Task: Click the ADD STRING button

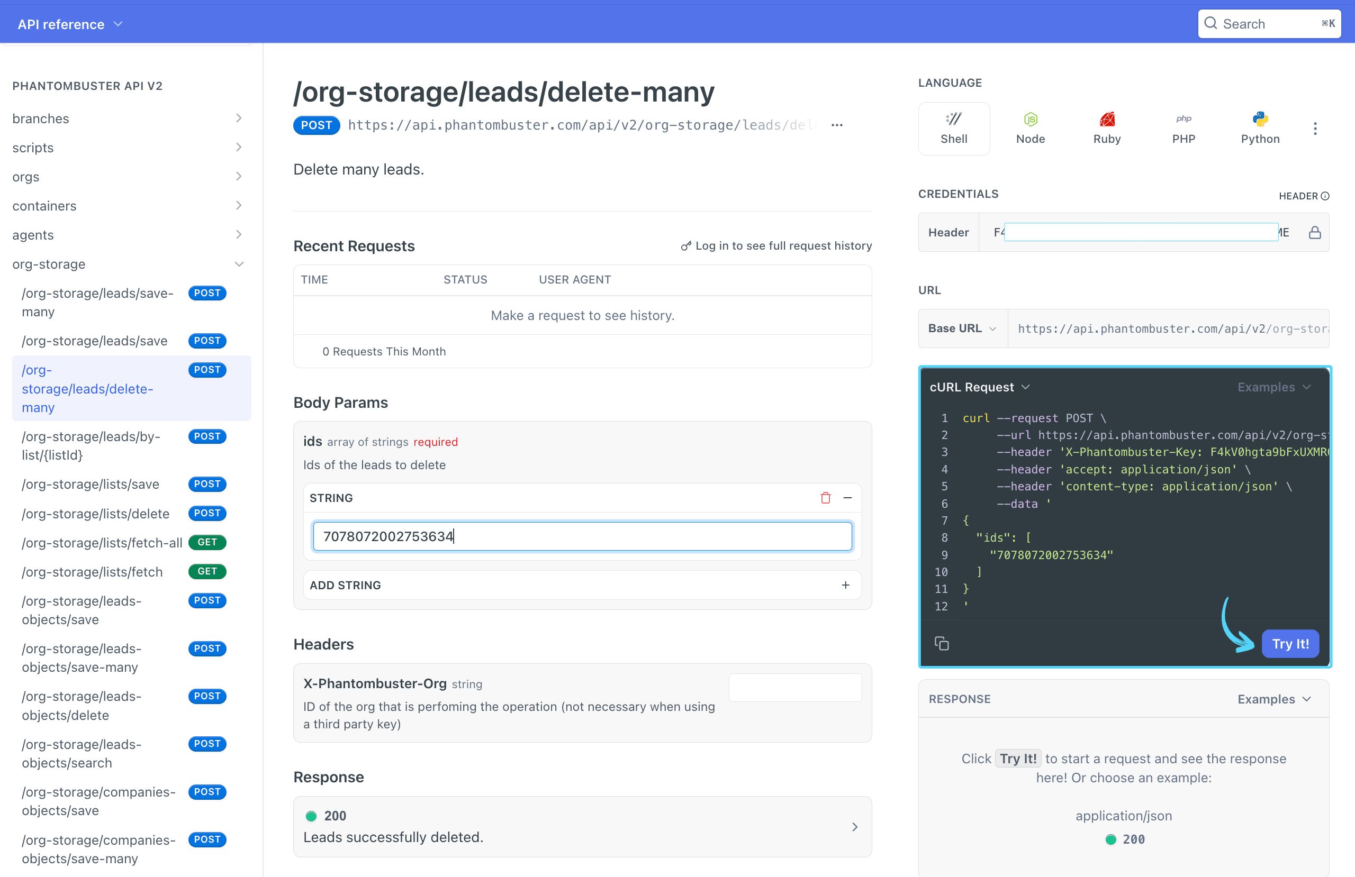Action: [x=582, y=585]
